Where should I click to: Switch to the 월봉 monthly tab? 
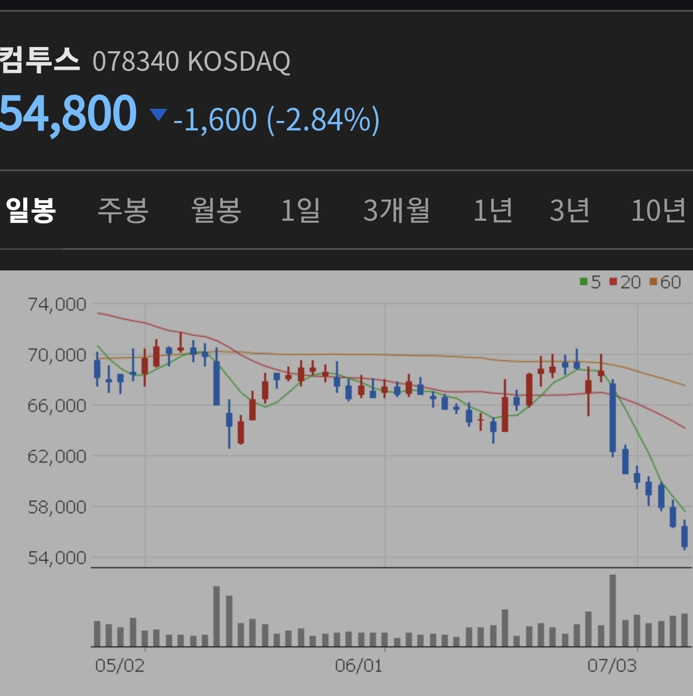pos(216,210)
